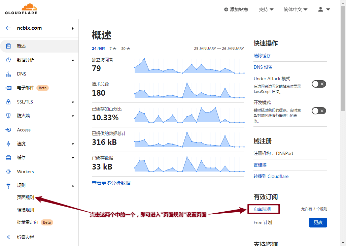
Task: Click the DNS 设置 link
Action: coord(263,67)
